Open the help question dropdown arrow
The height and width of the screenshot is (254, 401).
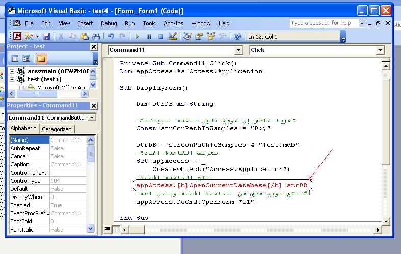(x=362, y=23)
